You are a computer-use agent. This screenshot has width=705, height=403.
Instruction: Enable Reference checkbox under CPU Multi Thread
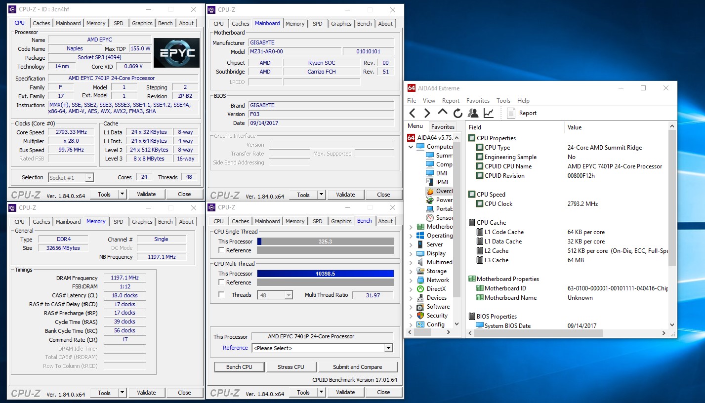click(x=221, y=282)
